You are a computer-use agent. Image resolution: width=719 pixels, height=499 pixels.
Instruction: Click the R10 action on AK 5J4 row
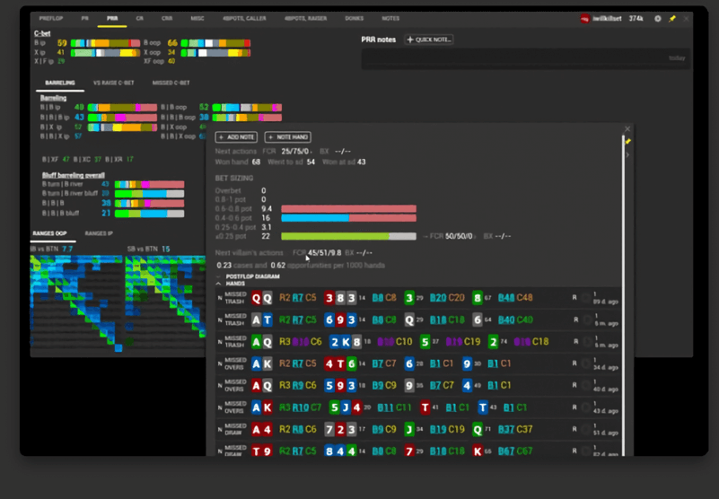coord(301,407)
